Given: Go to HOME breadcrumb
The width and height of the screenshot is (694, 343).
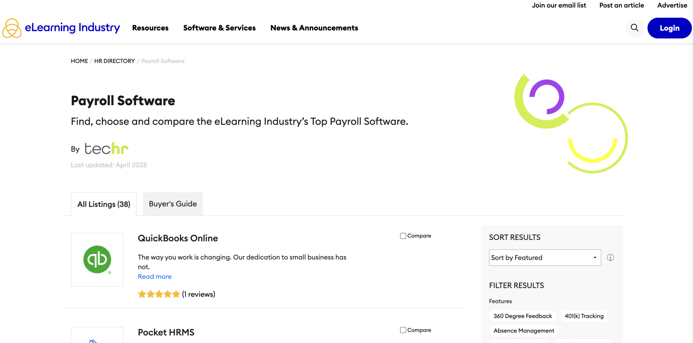Looking at the screenshot, I should [79, 61].
